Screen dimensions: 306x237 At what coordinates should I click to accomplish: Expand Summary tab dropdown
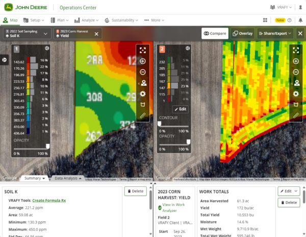click(35, 178)
